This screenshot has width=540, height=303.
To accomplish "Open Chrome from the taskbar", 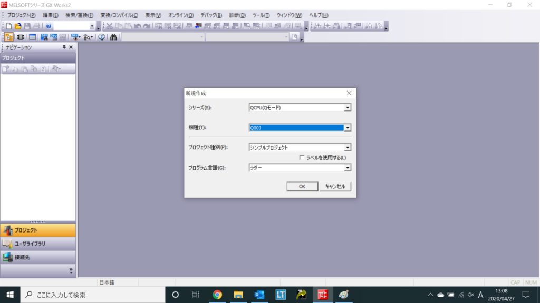I will pyautogui.click(x=217, y=295).
